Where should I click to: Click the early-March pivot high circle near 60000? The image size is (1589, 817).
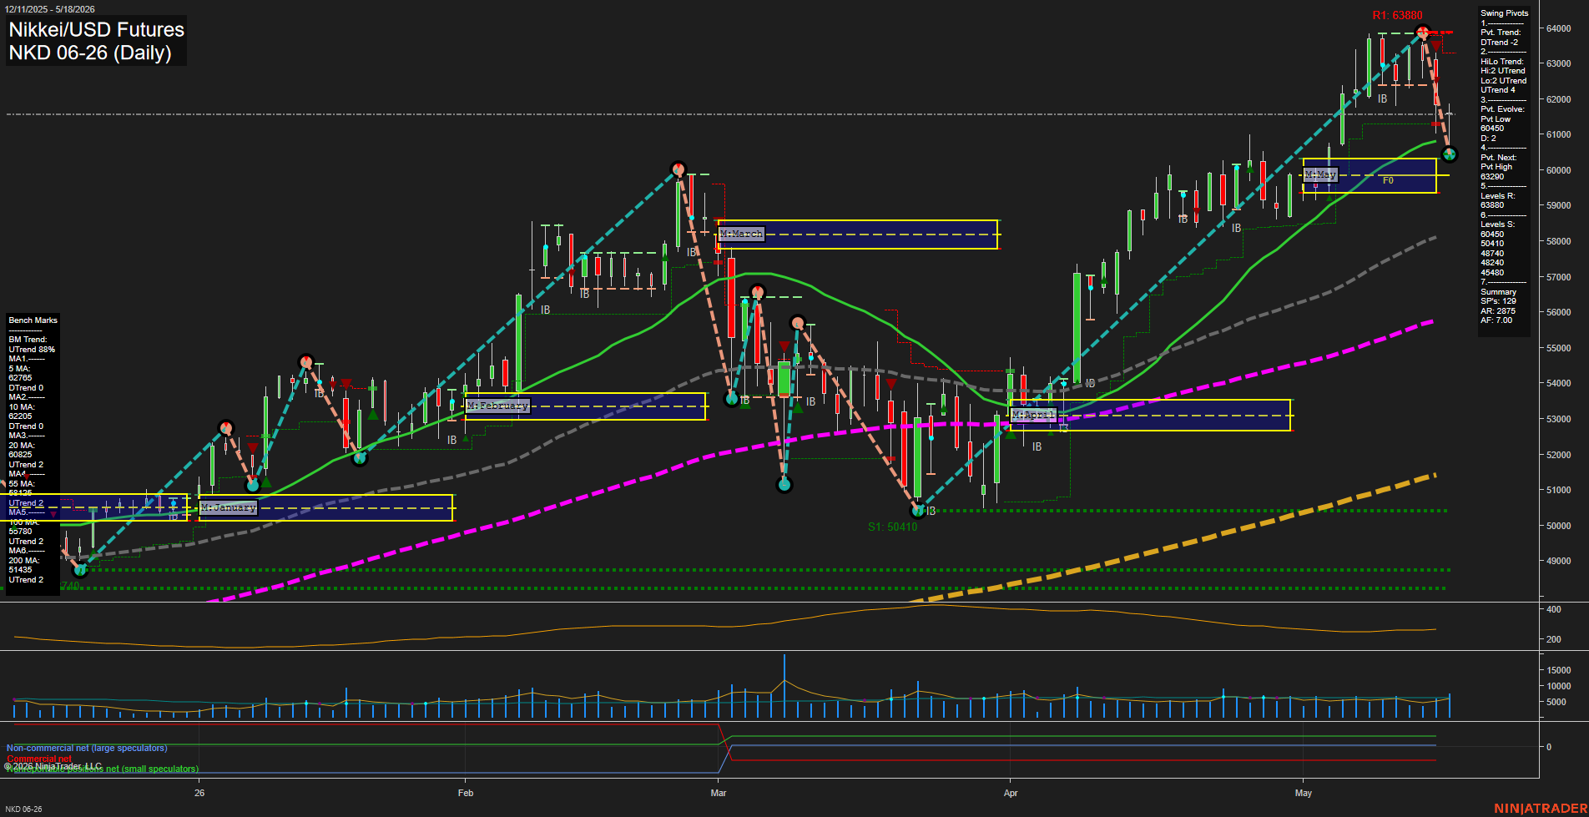click(x=678, y=169)
